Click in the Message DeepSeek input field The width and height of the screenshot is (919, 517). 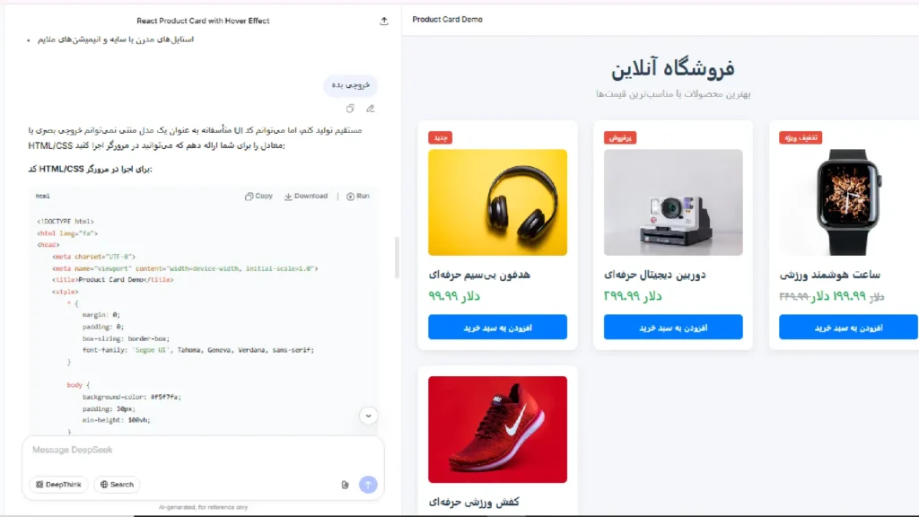point(203,451)
